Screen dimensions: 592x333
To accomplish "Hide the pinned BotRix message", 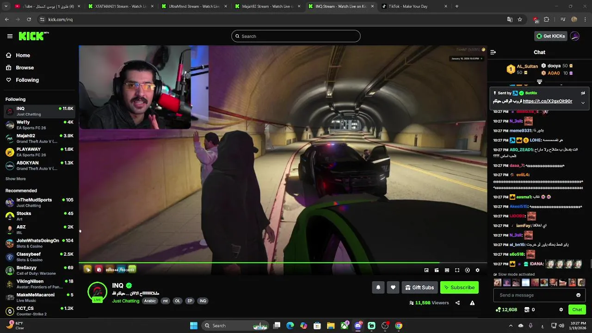I will (583, 93).
